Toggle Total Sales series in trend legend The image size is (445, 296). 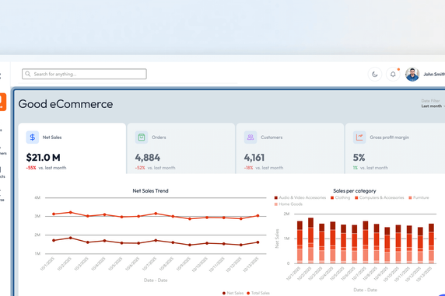tap(258, 293)
